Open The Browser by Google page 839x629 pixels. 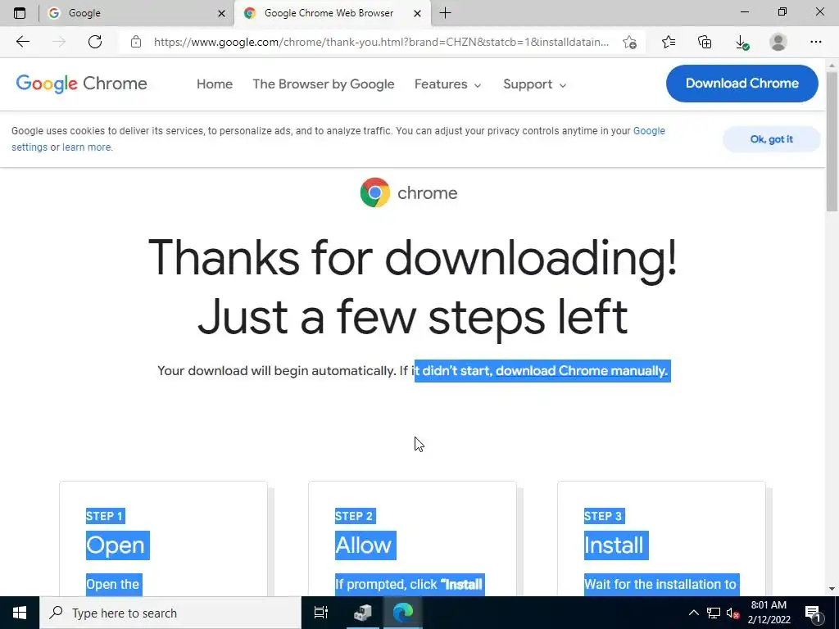[x=323, y=84]
